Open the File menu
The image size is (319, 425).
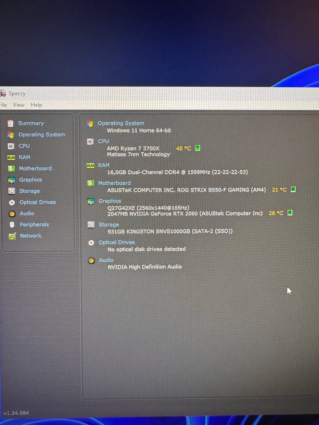click(x=3, y=105)
